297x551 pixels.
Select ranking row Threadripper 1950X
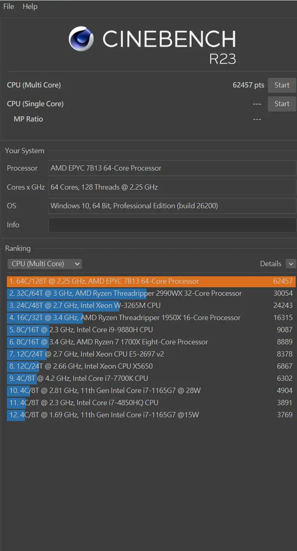coord(151,318)
